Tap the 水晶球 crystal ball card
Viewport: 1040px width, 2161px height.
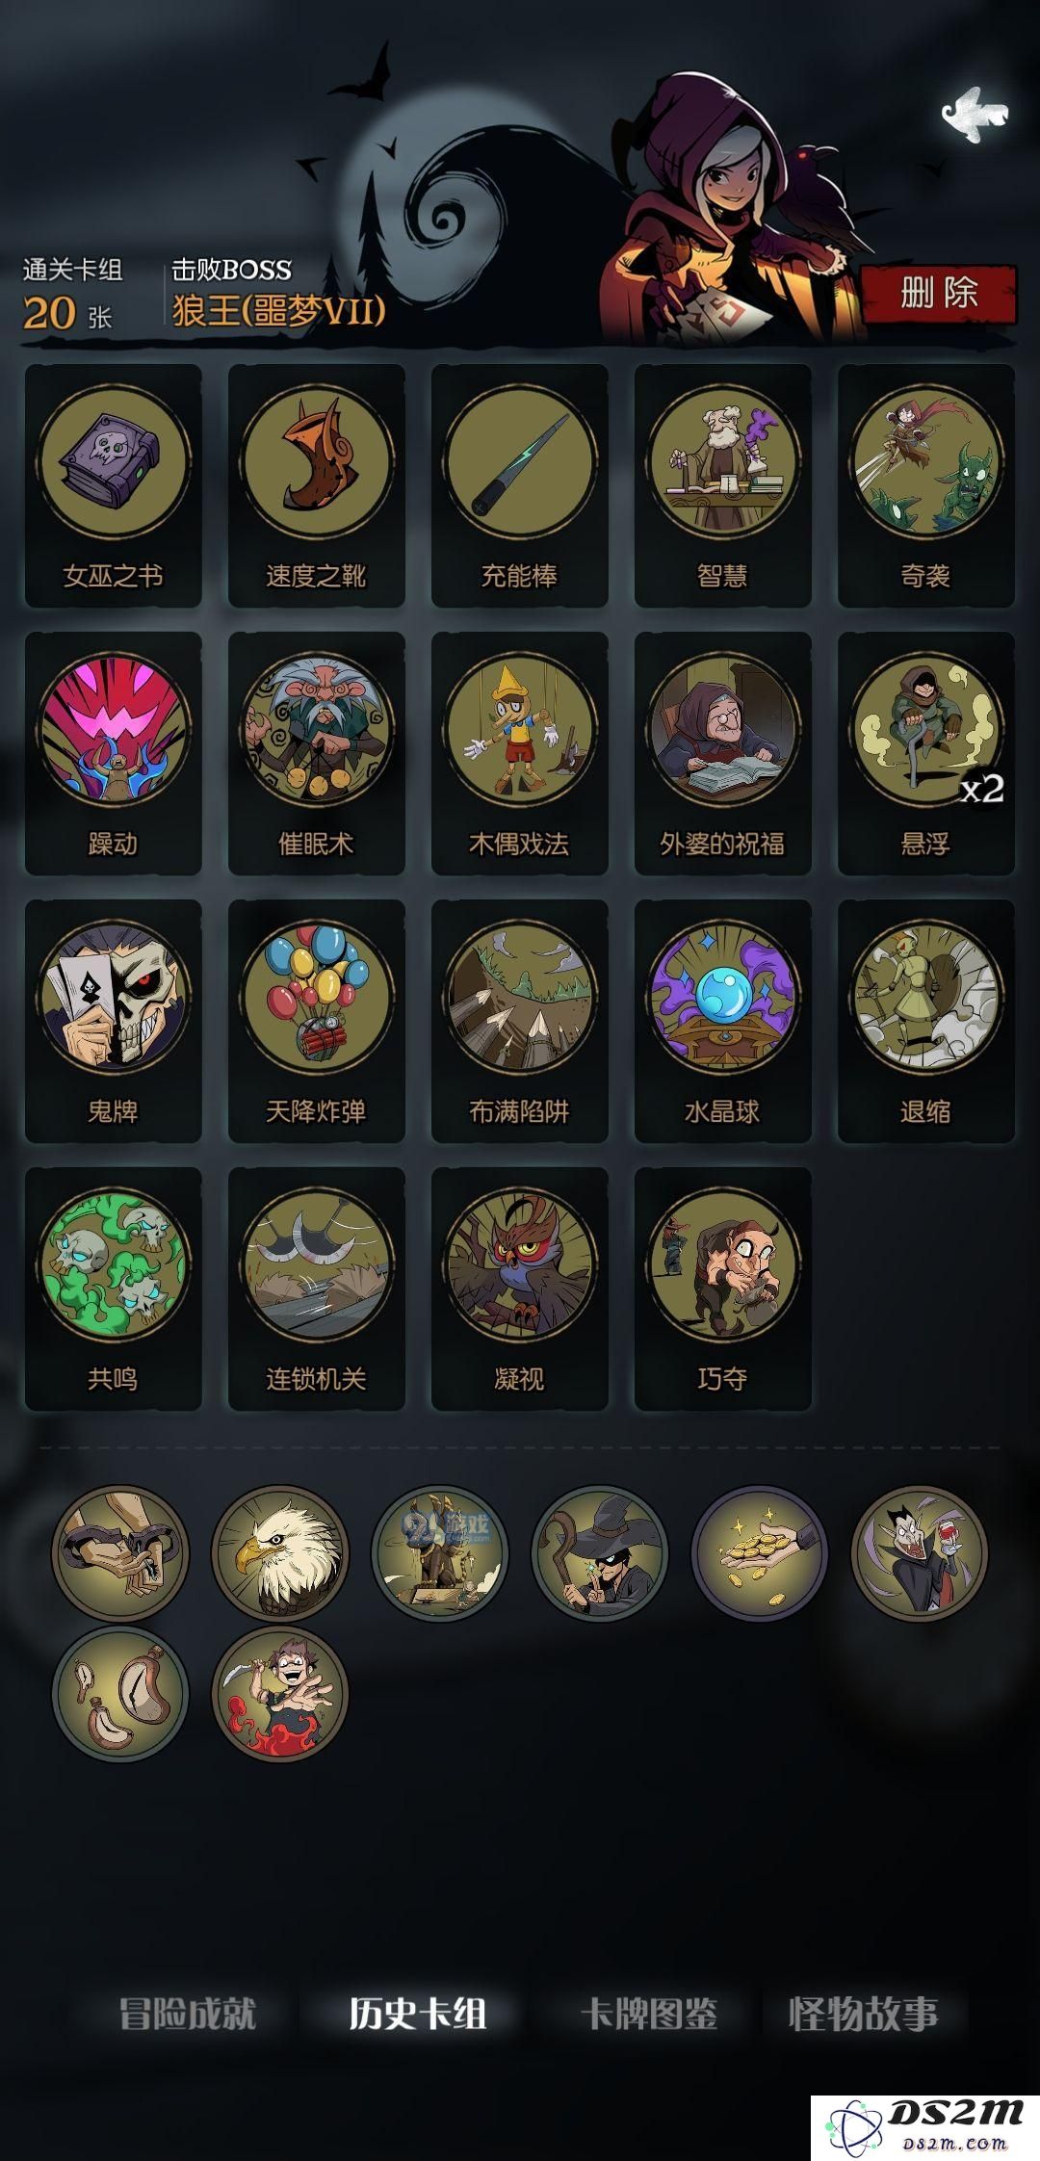click(722, 1021)
